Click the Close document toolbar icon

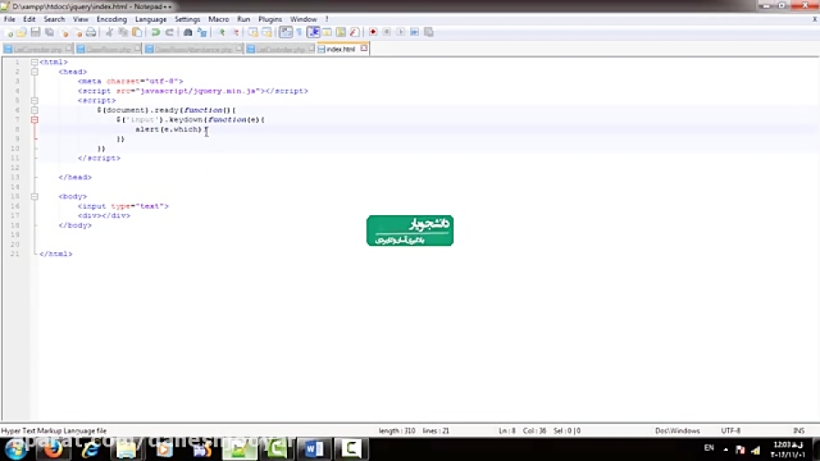(64, 33)
